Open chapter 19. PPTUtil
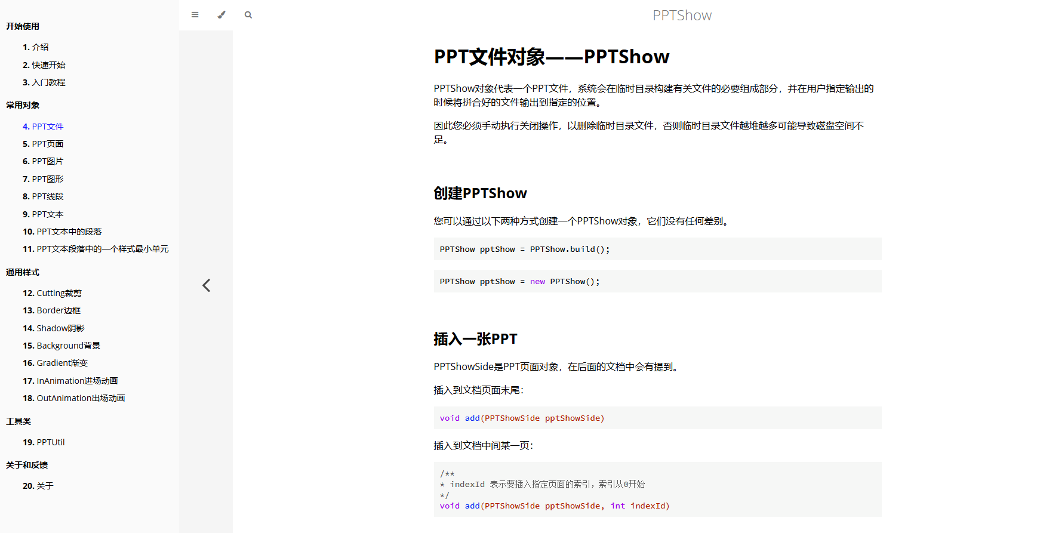 44,442
